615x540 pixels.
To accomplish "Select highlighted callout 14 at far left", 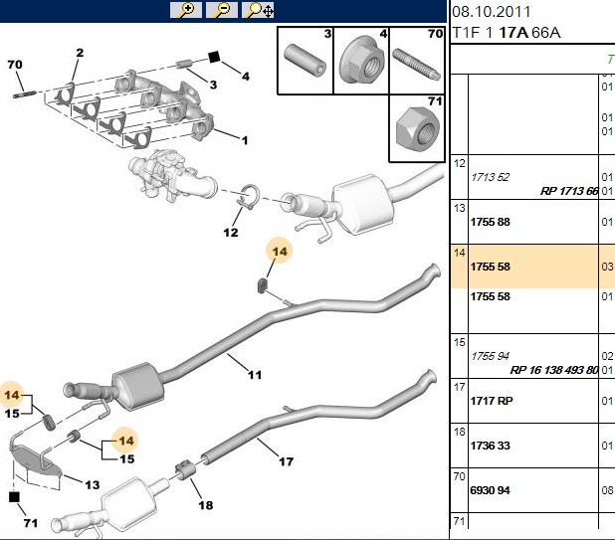I will click(12, 395).
